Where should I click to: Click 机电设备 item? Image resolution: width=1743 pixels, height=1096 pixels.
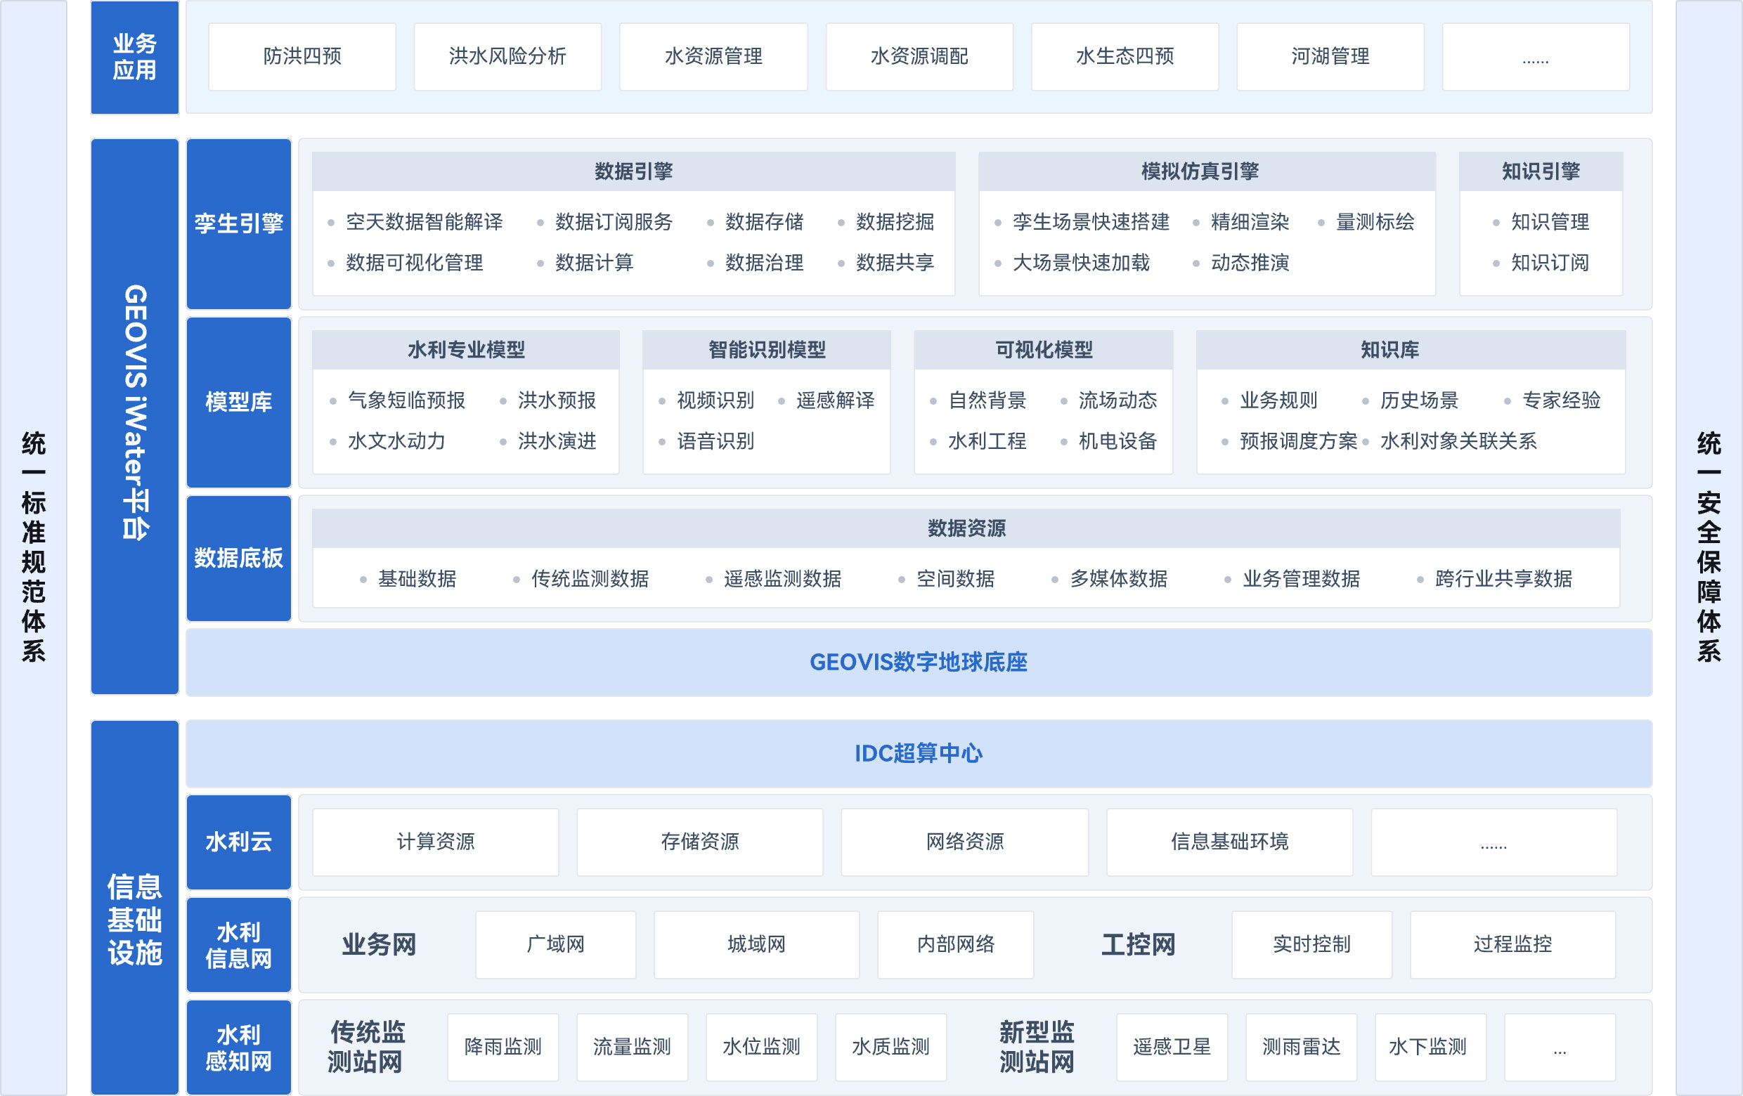click(1117, 441)
